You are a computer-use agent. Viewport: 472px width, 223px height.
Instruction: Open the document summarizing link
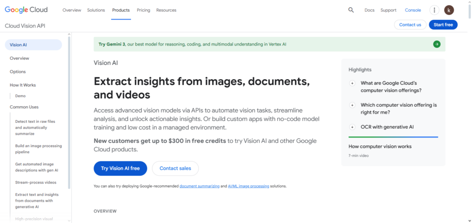(200, 186)
